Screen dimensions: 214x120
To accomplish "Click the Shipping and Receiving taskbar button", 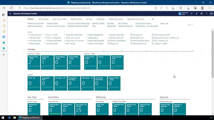I will (30, 118).
